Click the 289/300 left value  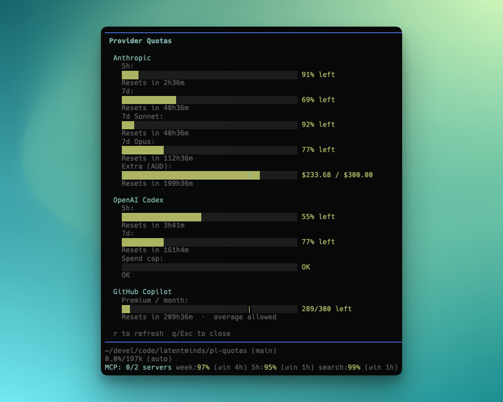pos(326,309)
